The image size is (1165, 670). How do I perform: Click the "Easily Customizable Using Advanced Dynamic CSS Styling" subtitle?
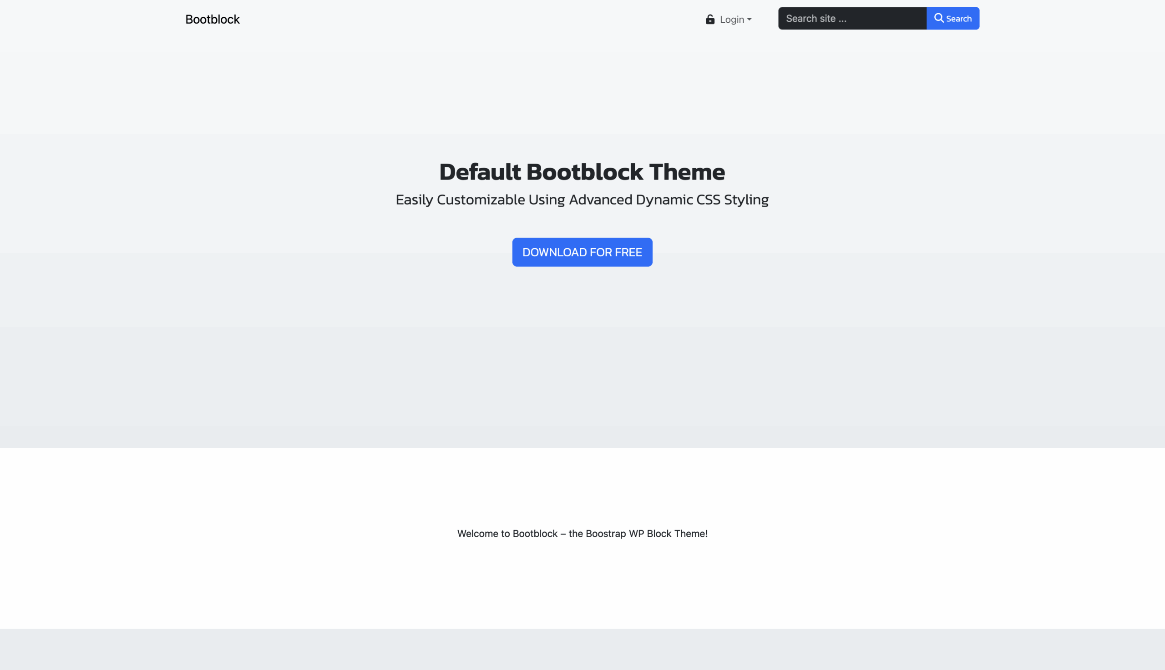coord(582,200)
